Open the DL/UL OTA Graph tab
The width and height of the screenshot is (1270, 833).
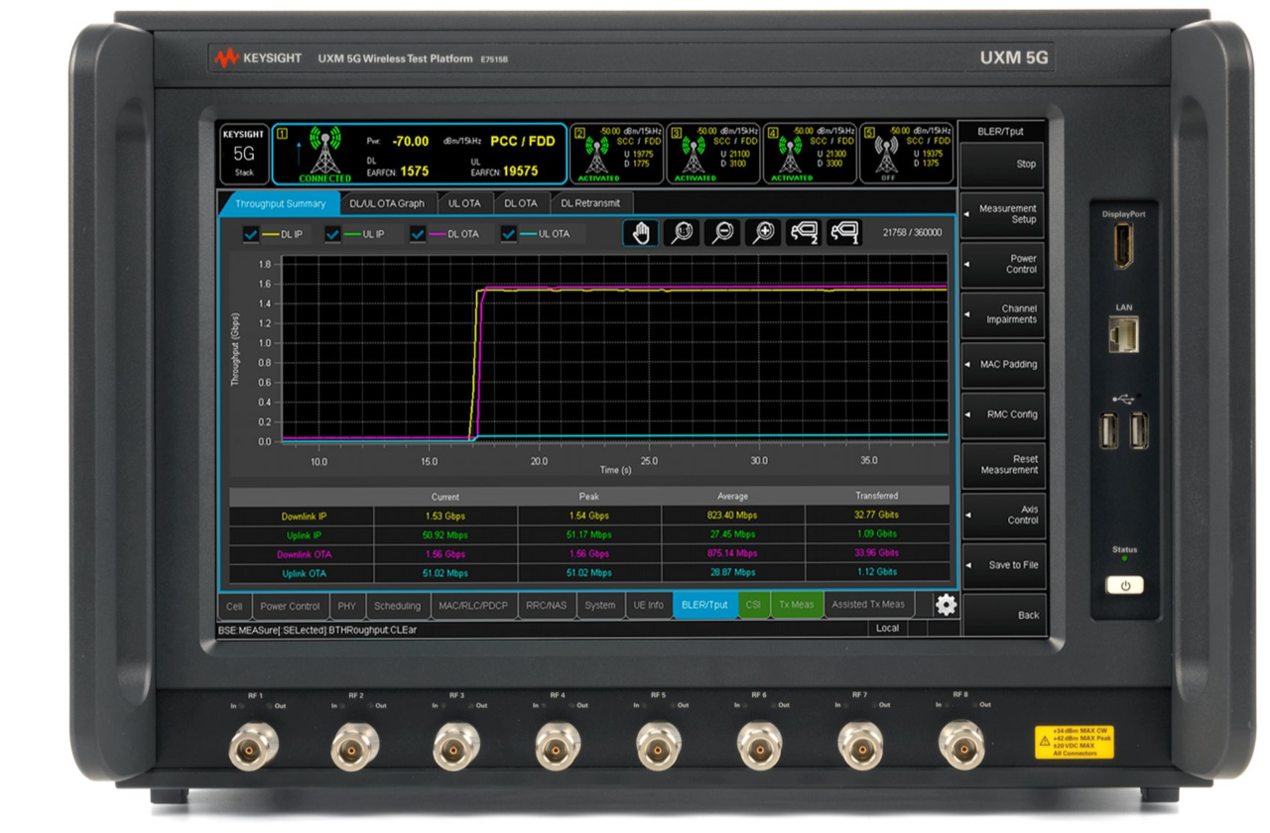click(x=387, y=203)
